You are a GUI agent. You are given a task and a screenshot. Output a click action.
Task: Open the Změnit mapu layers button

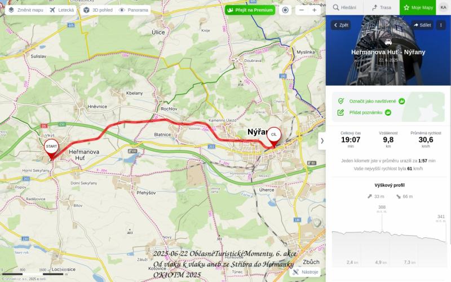coord(25,10)
